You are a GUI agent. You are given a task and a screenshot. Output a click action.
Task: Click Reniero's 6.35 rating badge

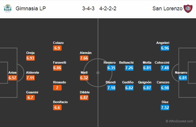[111, 68]
